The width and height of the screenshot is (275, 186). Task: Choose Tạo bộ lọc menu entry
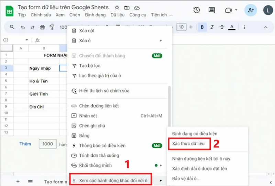[117, 66]
